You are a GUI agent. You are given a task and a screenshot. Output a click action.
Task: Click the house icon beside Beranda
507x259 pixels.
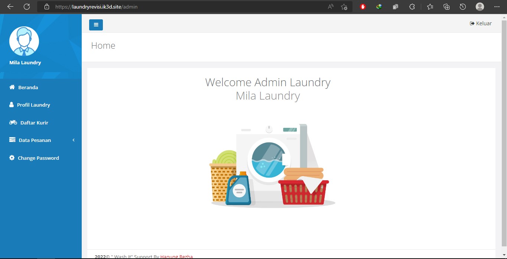tap(12, 87)
